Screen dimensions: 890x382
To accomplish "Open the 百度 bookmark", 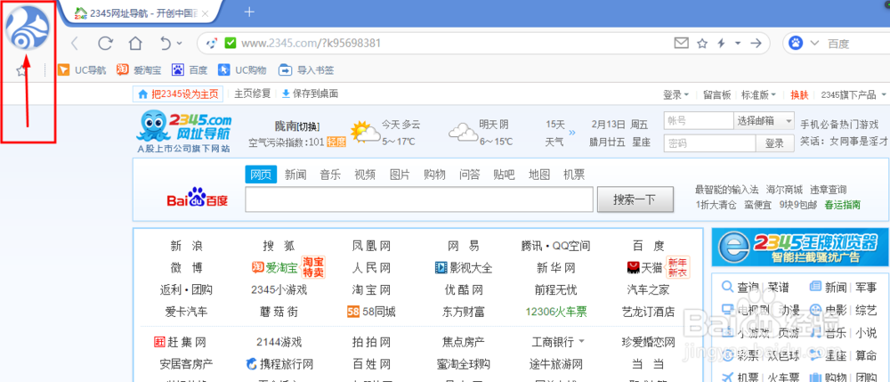I will 190,70.
